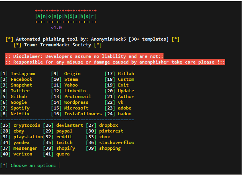
Task: Click the 'Choose an option:' input prompt
Action: [29, 165]
